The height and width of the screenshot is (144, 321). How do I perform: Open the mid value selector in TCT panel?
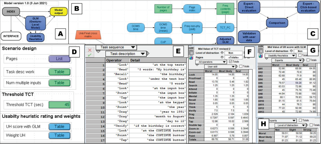pos(191,48)
